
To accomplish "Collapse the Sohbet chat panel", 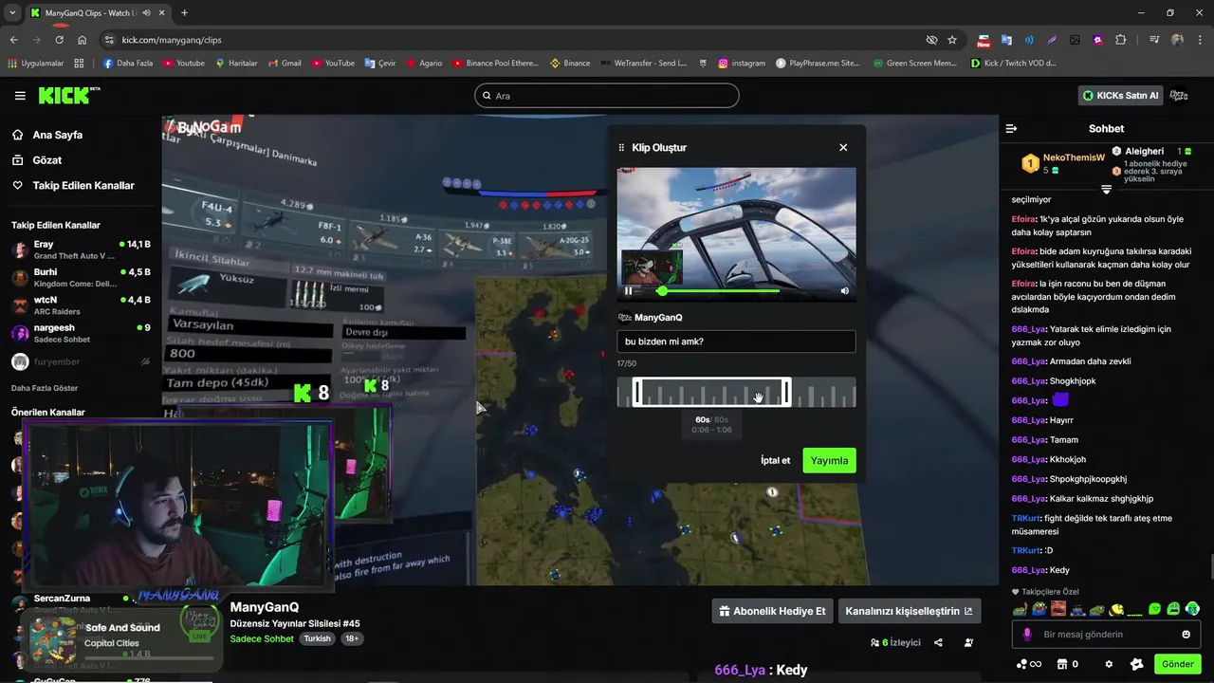I will click(1011, 128).
